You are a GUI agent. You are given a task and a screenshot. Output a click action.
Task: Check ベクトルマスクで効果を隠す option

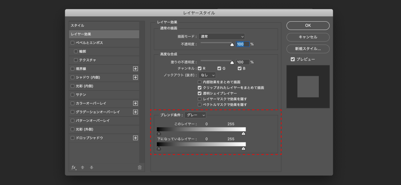pos(199,105)
